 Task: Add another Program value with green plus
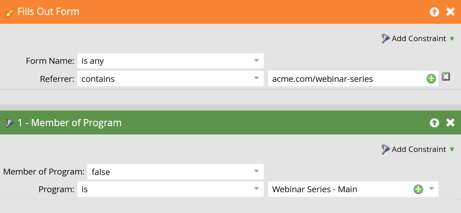[418, 189]
